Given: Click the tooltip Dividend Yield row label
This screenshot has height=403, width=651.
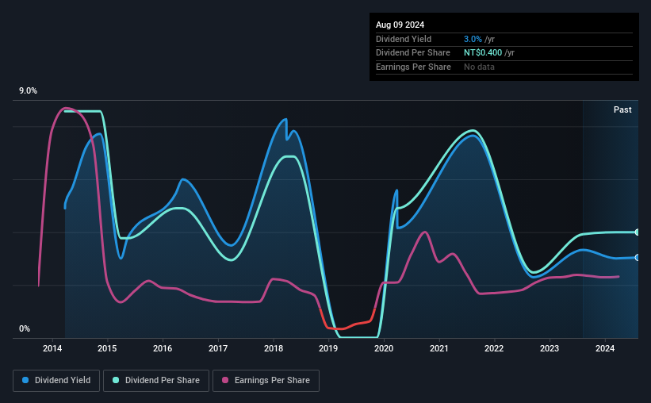Looking at the screenshot, I should (404, 39).
